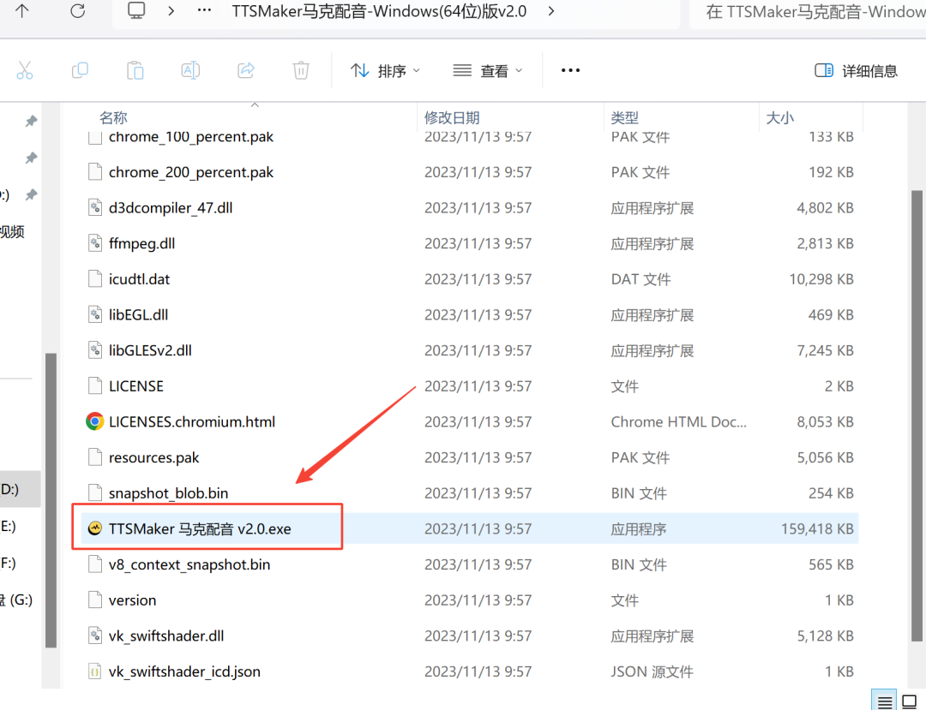Sort by the 名称 column header
Screen dimensions: 926x710
113,118
